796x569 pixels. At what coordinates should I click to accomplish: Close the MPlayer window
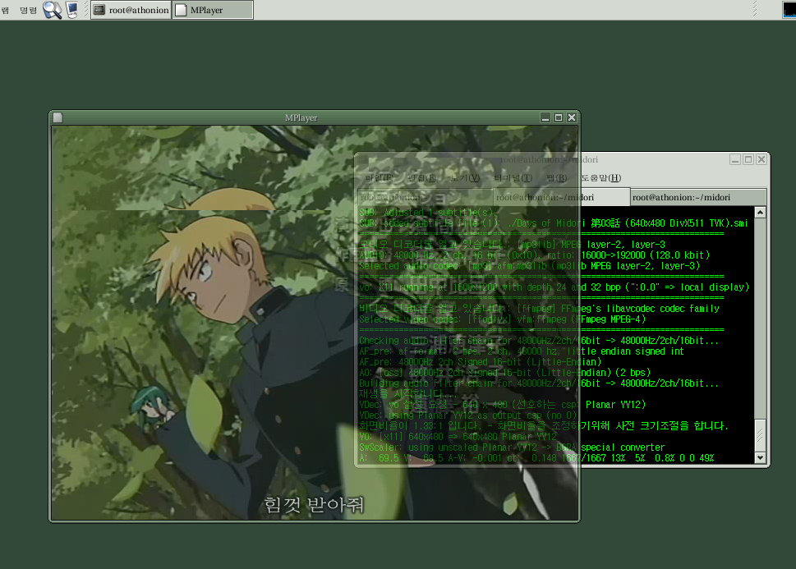point(572,117)
